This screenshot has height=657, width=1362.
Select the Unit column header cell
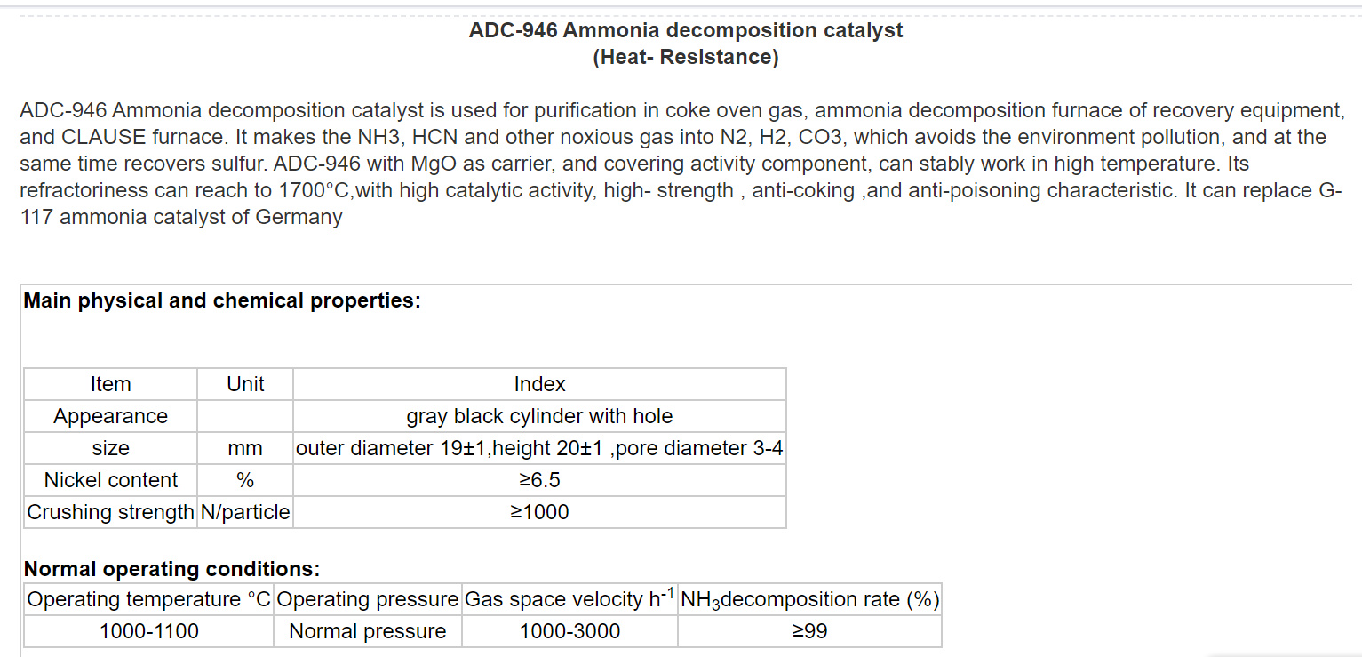(x=245, y=384)
